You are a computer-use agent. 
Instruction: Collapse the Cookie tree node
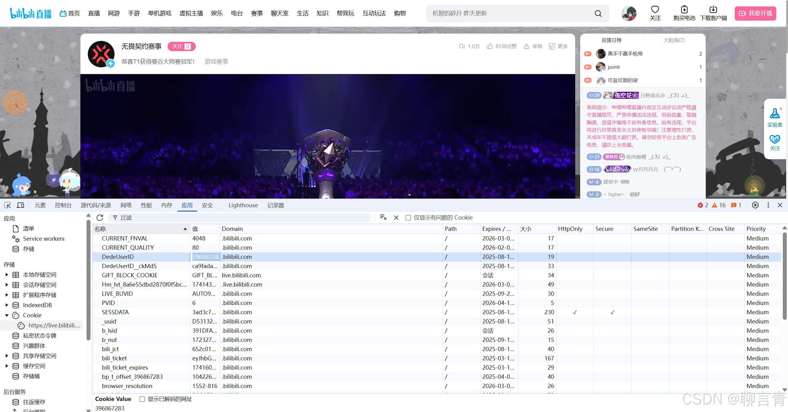(7, 315)
